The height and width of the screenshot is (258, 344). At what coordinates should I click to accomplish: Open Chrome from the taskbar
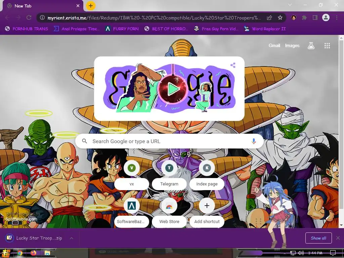[x=20, y=253]
